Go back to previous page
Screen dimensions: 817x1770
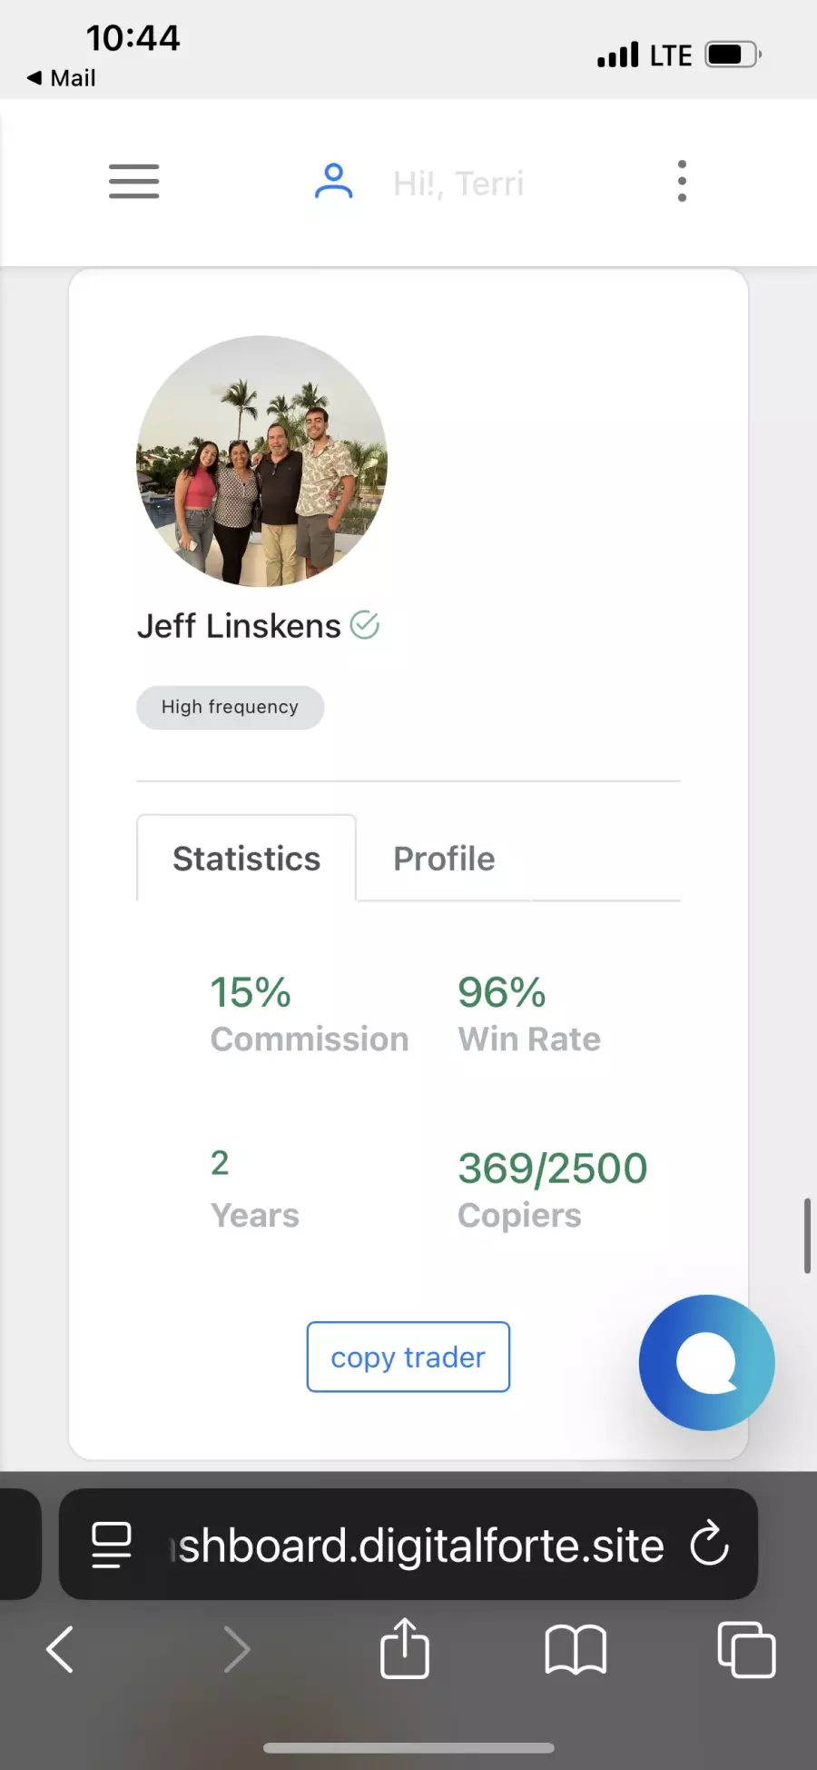(60, 1649)
